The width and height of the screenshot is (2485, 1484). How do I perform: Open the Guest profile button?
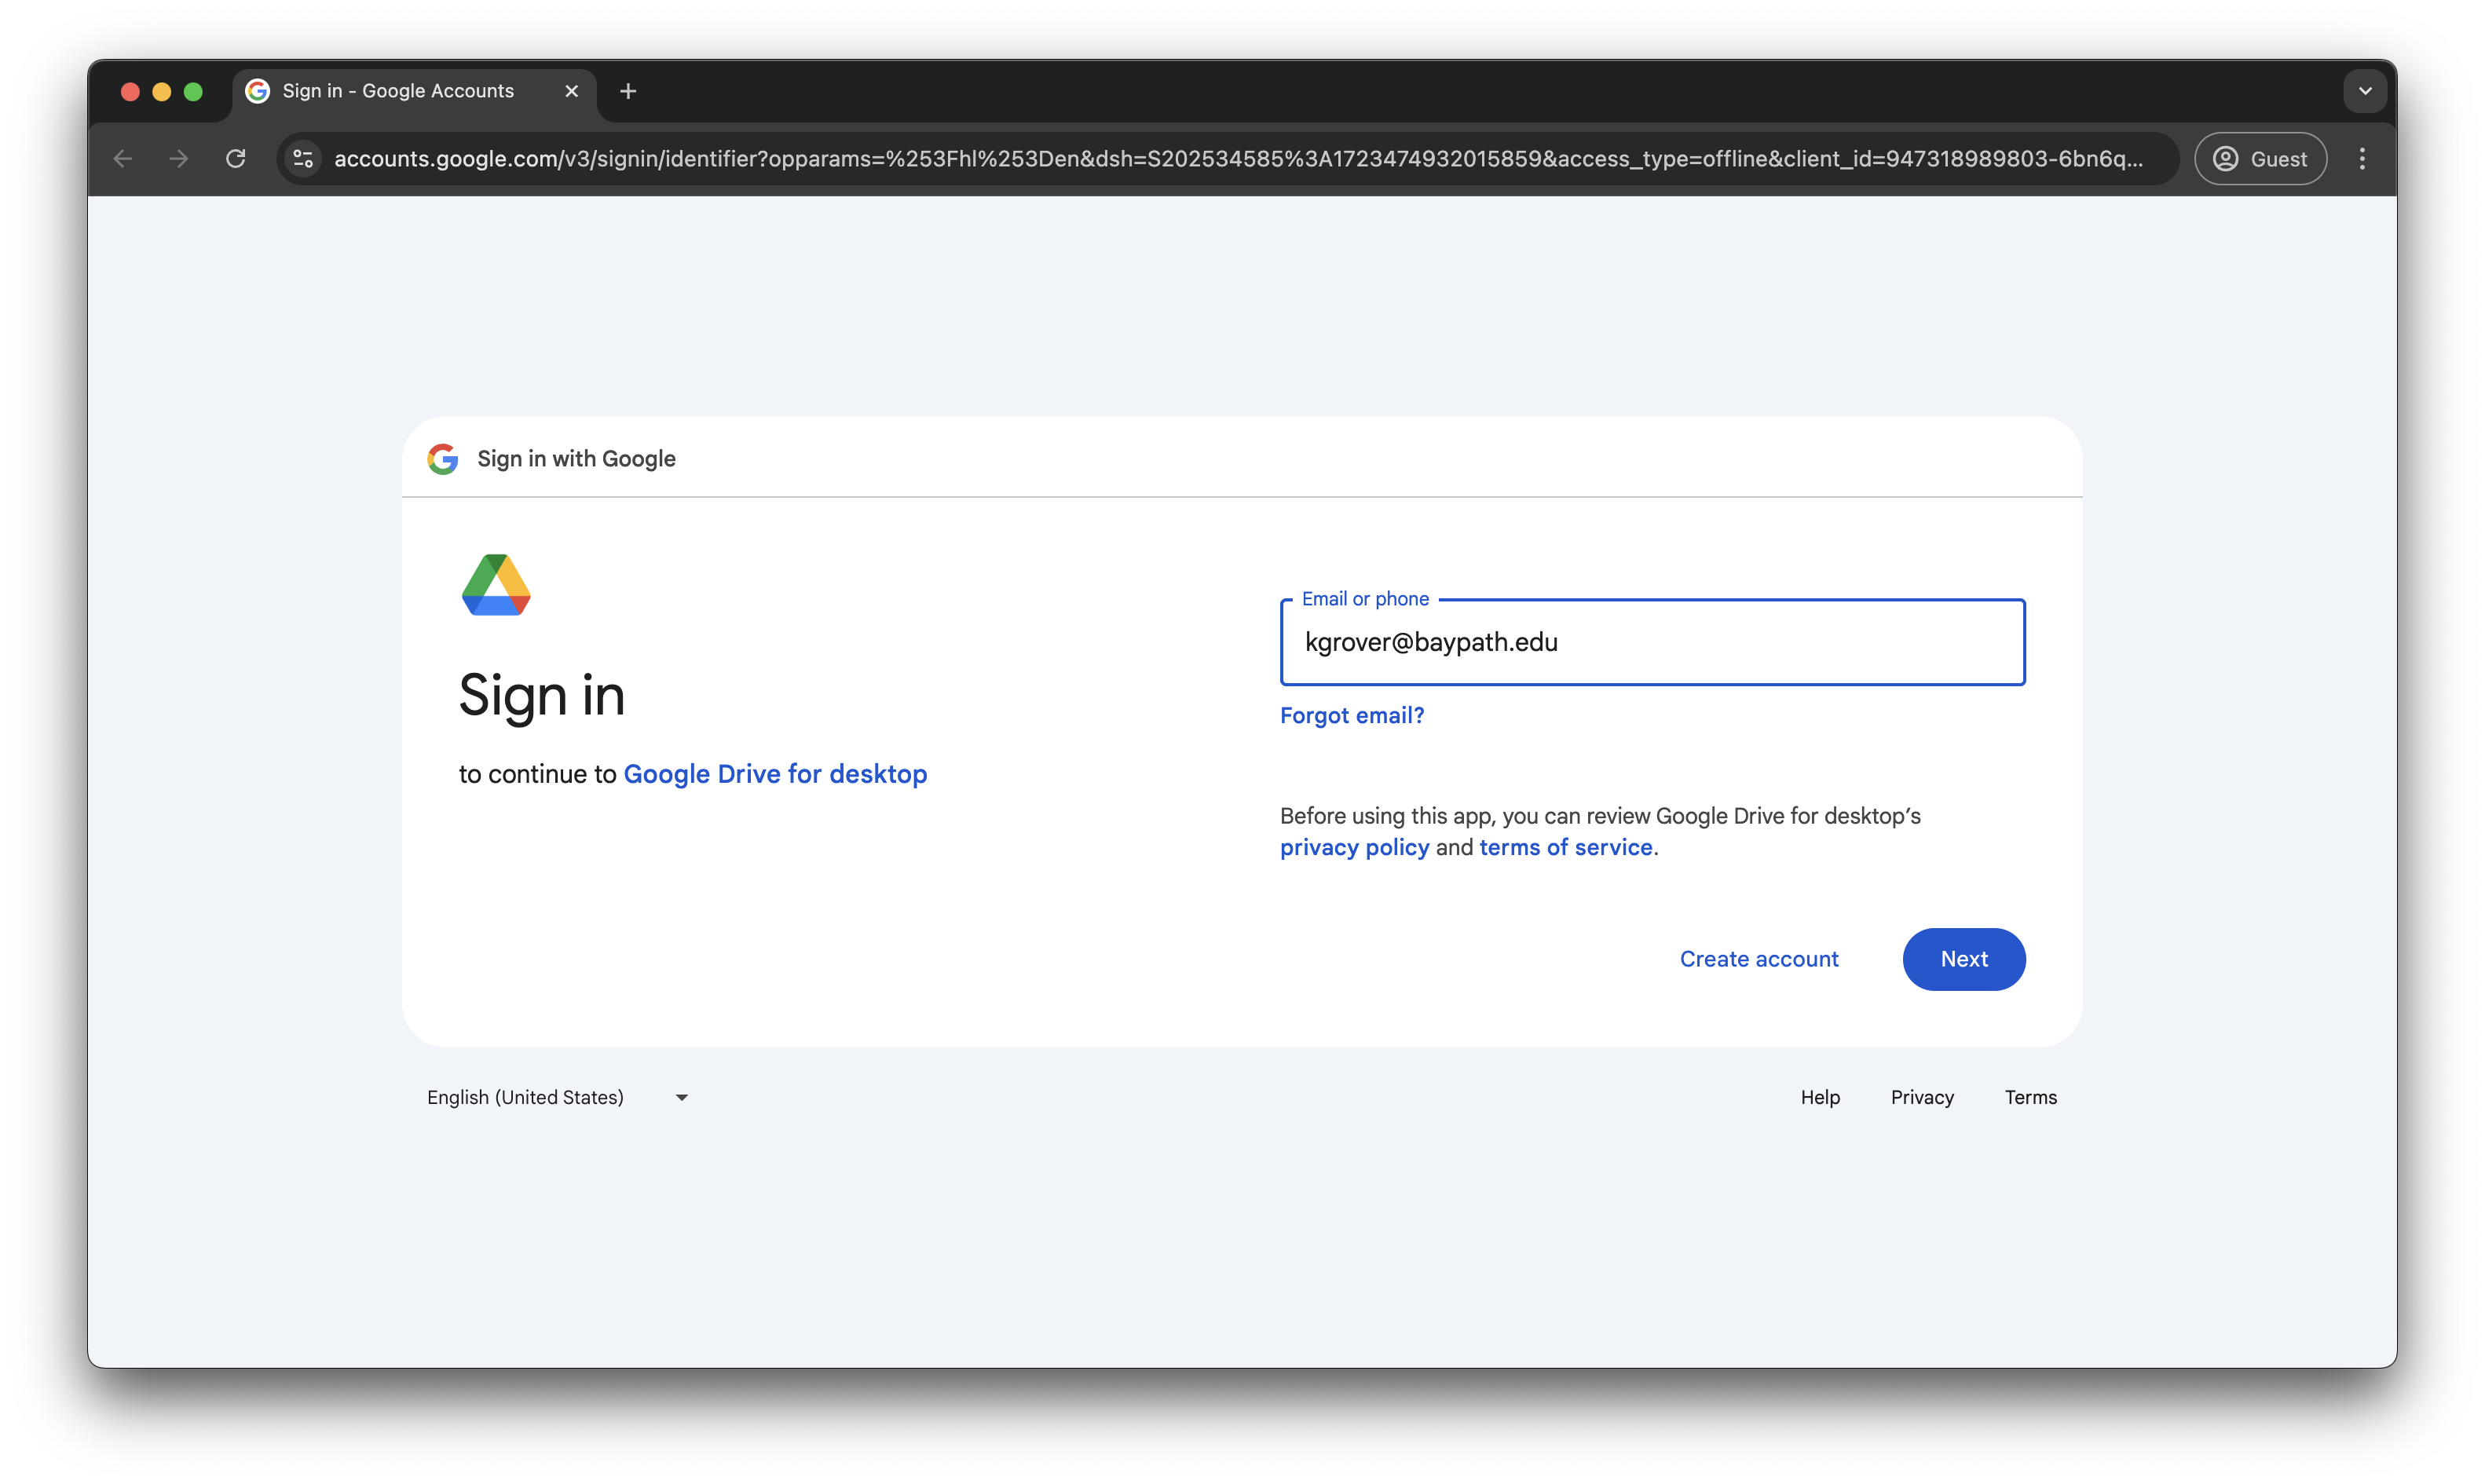point(2260,159)
